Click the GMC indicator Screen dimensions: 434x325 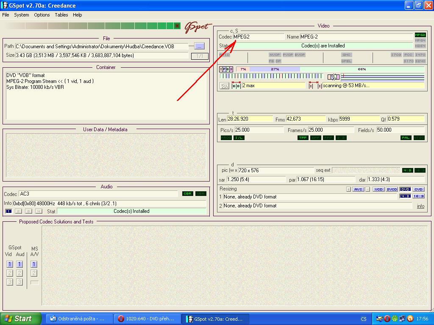[347, 55]
